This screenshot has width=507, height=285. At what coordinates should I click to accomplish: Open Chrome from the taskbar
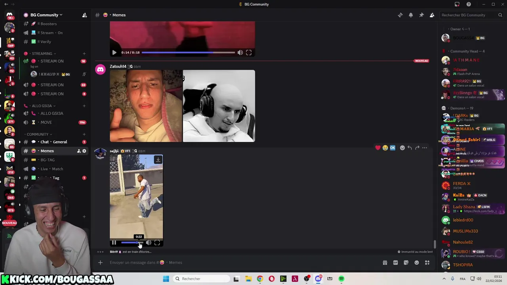tap(260, 279)
